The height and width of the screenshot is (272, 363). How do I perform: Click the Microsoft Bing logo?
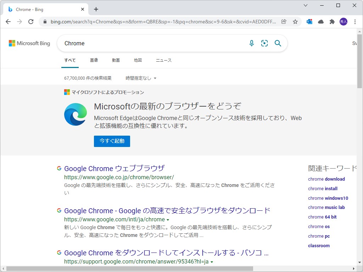click(29, 43)
